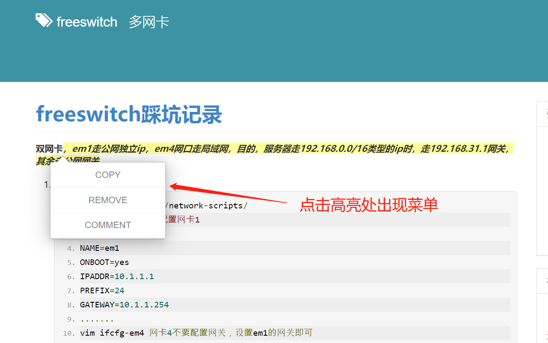Choose COMMENT from the highlight menu
Screen dimensions: 548x343
(x=108, y=225)
